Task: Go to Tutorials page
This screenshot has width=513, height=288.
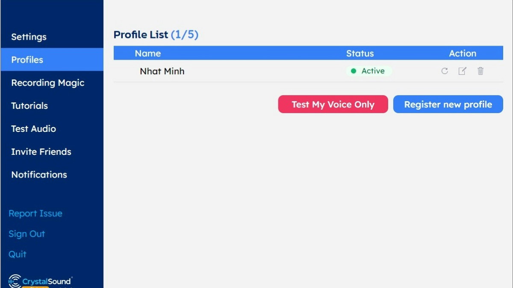Action: click(29, 106)
